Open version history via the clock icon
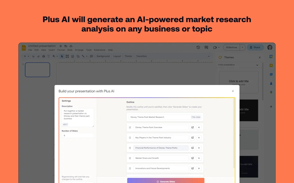294x183 pixels. 198,47
